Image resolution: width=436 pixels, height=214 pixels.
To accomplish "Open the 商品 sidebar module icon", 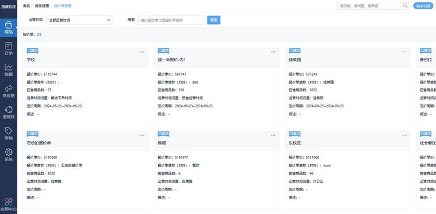I will pyautogui.click(x=9, y=25).
